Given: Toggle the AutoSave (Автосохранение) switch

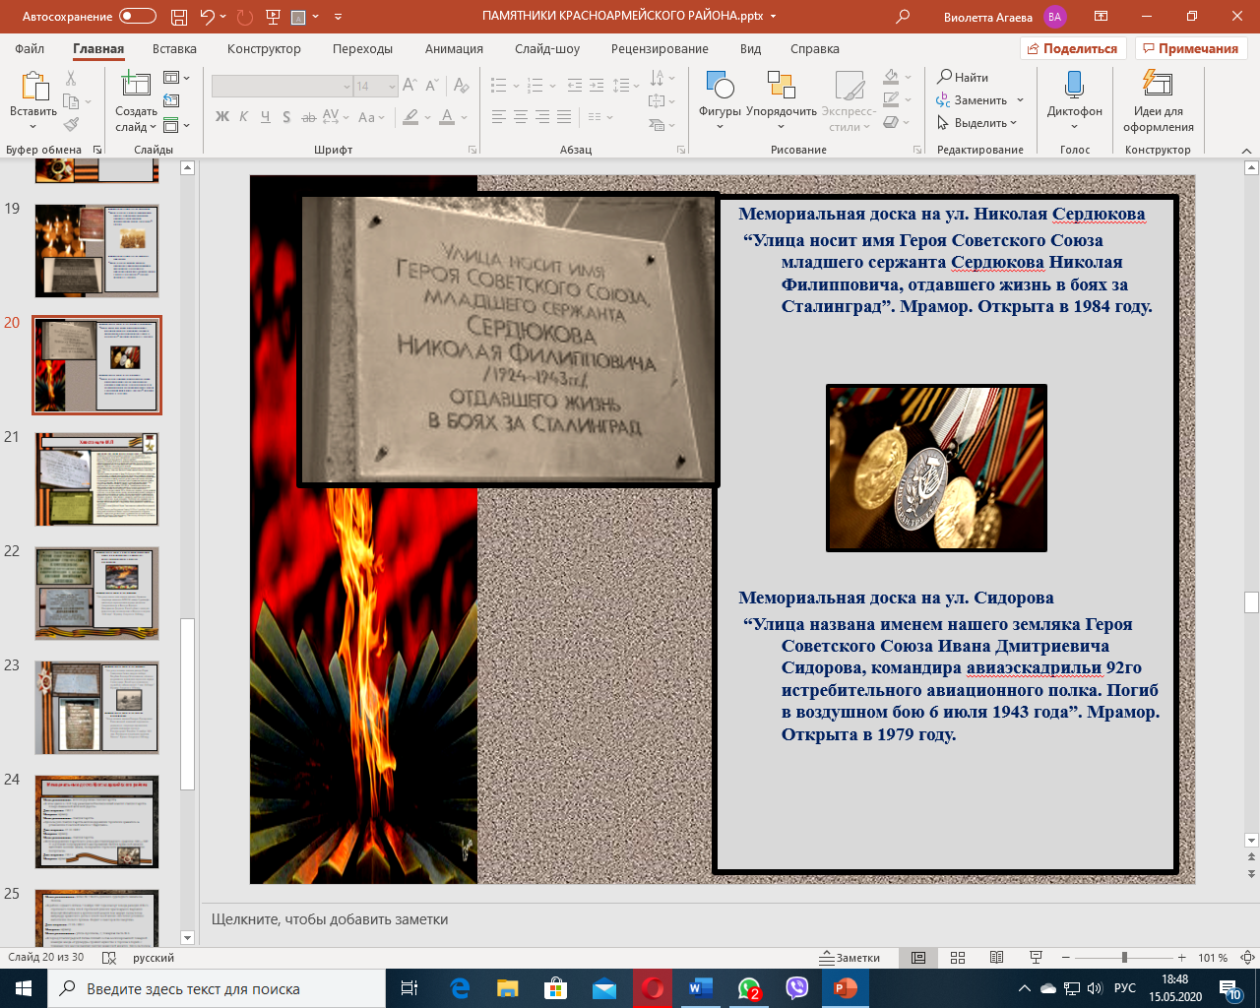Looking at the screenshot, I should (x=137, y=17).
